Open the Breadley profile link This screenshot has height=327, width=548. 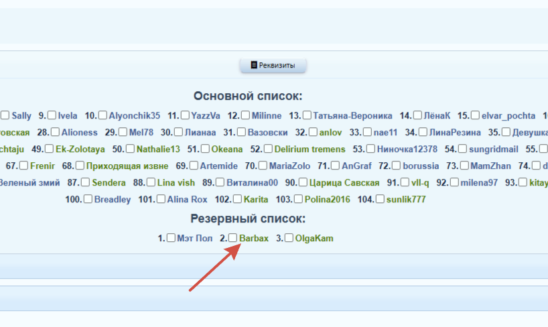[x=113, y=200]
